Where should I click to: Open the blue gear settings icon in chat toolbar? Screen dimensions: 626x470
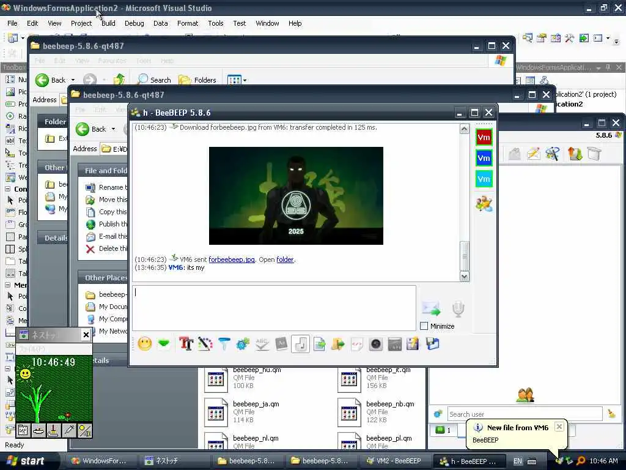(x=243, y=344)
